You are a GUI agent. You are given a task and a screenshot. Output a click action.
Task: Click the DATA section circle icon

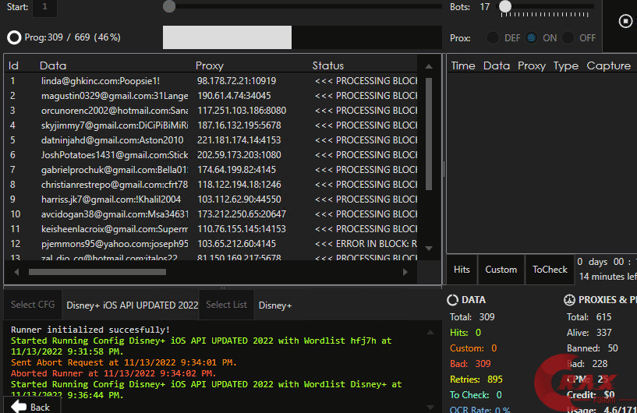[x=452, y=300]
